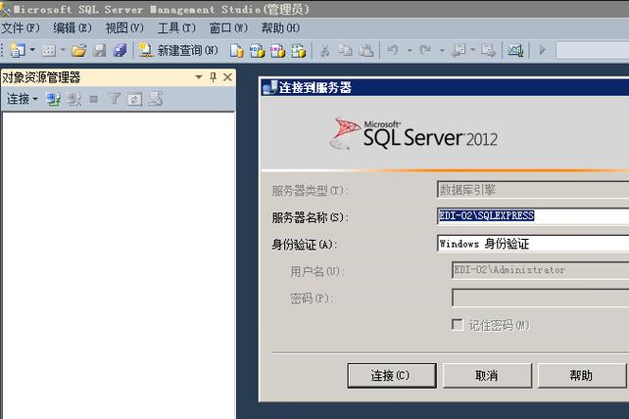629x419 pixels.
Task: Click the 新建查询 (New Query) button
Action: 178,51
